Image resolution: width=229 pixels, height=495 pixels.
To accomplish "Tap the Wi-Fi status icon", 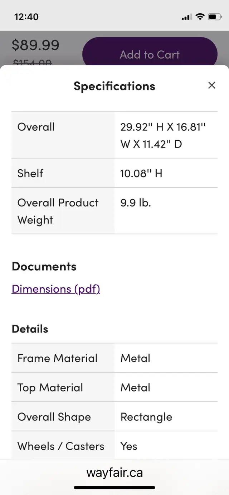I will (200, 17).
